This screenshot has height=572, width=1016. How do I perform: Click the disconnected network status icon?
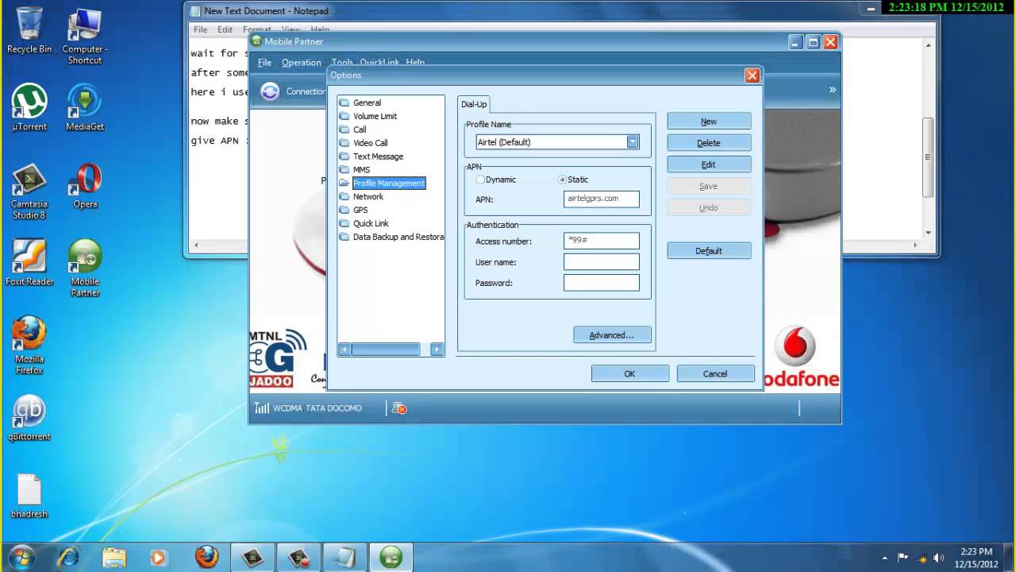pos(399,408)
